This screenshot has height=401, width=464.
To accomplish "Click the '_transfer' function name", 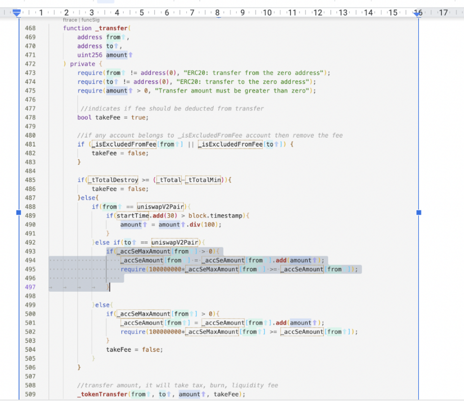I will (x=112, y=28).
